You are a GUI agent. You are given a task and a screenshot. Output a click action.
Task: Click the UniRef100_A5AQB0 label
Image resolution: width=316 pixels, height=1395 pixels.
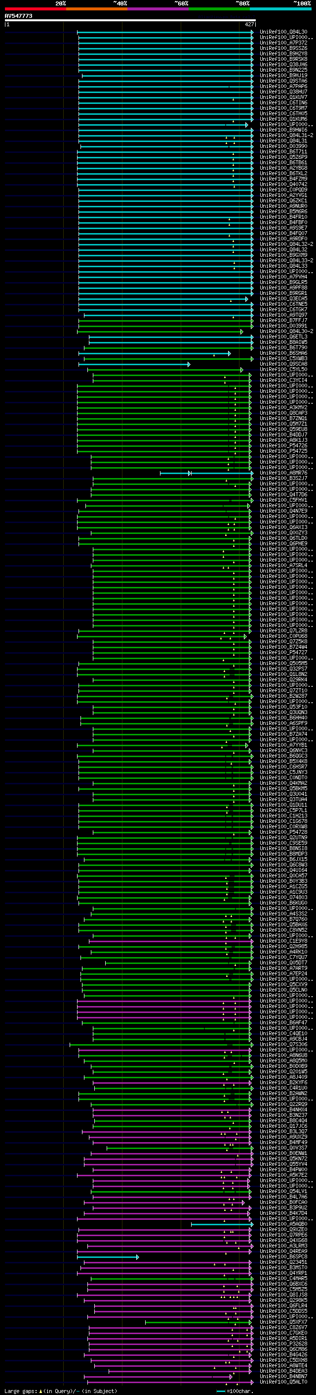click(x=283, y=1224)
